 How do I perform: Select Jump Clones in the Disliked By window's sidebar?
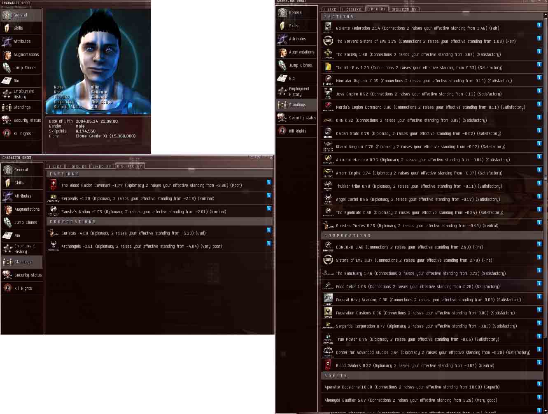[x=22, y=222]
